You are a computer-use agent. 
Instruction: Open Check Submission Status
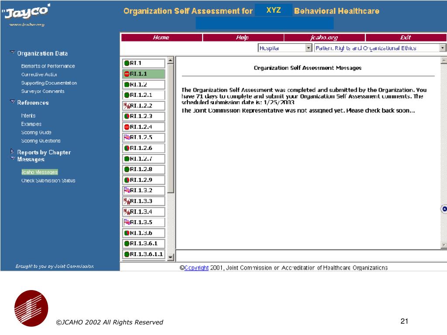point(48,181)
